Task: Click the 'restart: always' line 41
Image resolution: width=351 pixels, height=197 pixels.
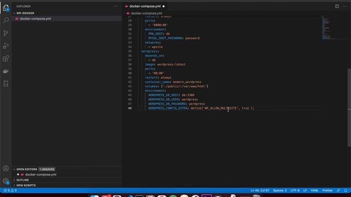Action: coord(158,78)
